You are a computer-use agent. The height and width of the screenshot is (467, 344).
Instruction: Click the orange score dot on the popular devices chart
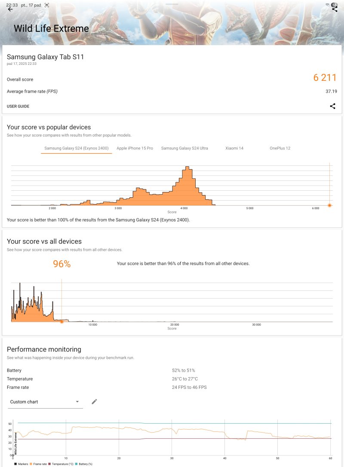click(329, 205)
